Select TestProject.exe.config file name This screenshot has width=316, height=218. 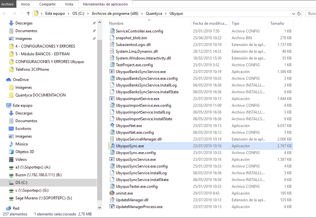pyautogui.click(x=134, y=65)
